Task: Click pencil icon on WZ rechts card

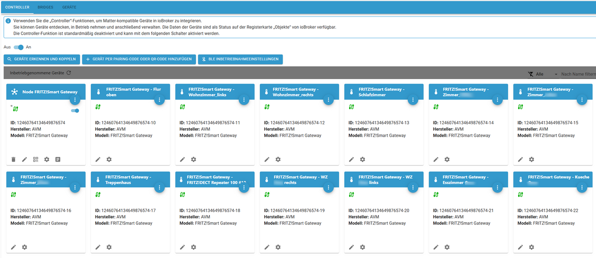Action: [267, 247]
